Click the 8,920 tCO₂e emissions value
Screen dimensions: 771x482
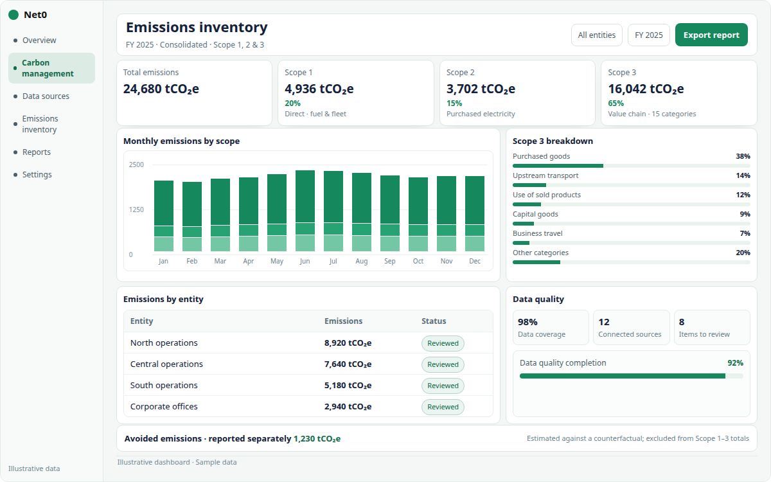[348, 343]
